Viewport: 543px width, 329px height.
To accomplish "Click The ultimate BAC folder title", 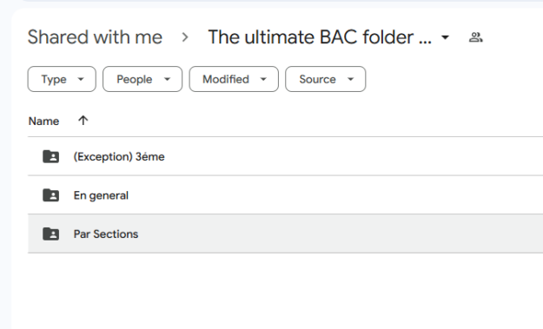I will (320, 37).
